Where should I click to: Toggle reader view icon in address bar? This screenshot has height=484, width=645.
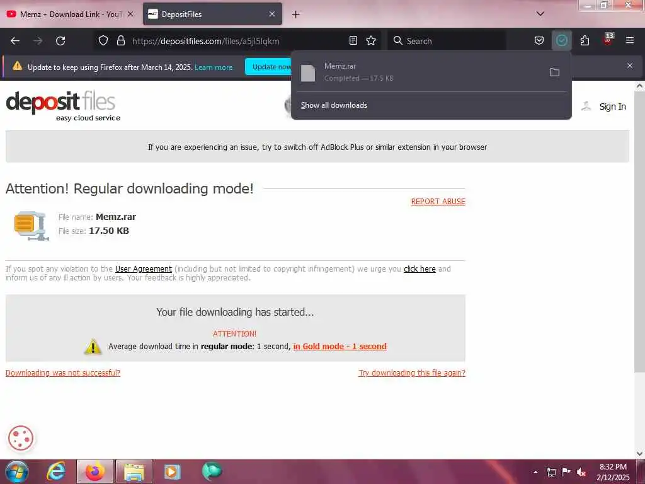click(353, 40)
